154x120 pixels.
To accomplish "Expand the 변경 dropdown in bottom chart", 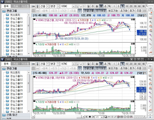I will (59, 63).
